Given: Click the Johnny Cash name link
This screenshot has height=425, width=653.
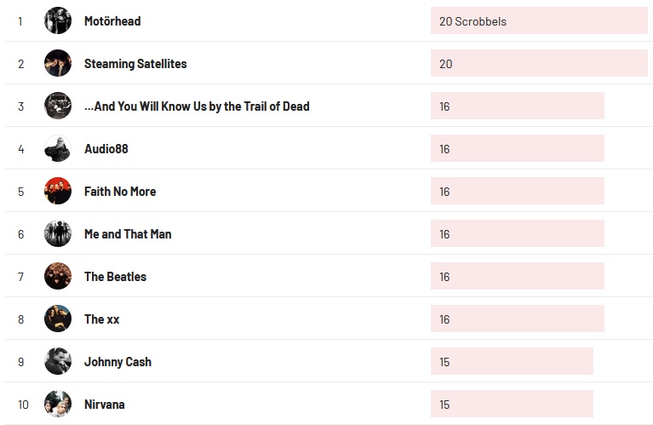Looking at the screenshot, I should click(117, 362).
